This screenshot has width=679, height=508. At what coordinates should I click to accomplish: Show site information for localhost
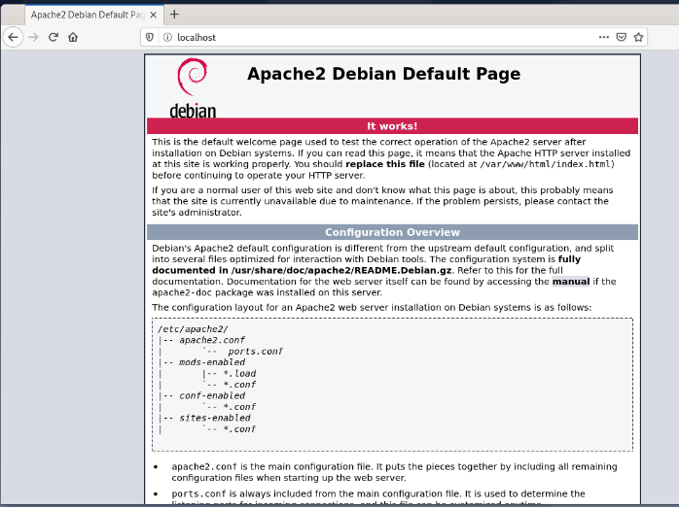(167, 37)
